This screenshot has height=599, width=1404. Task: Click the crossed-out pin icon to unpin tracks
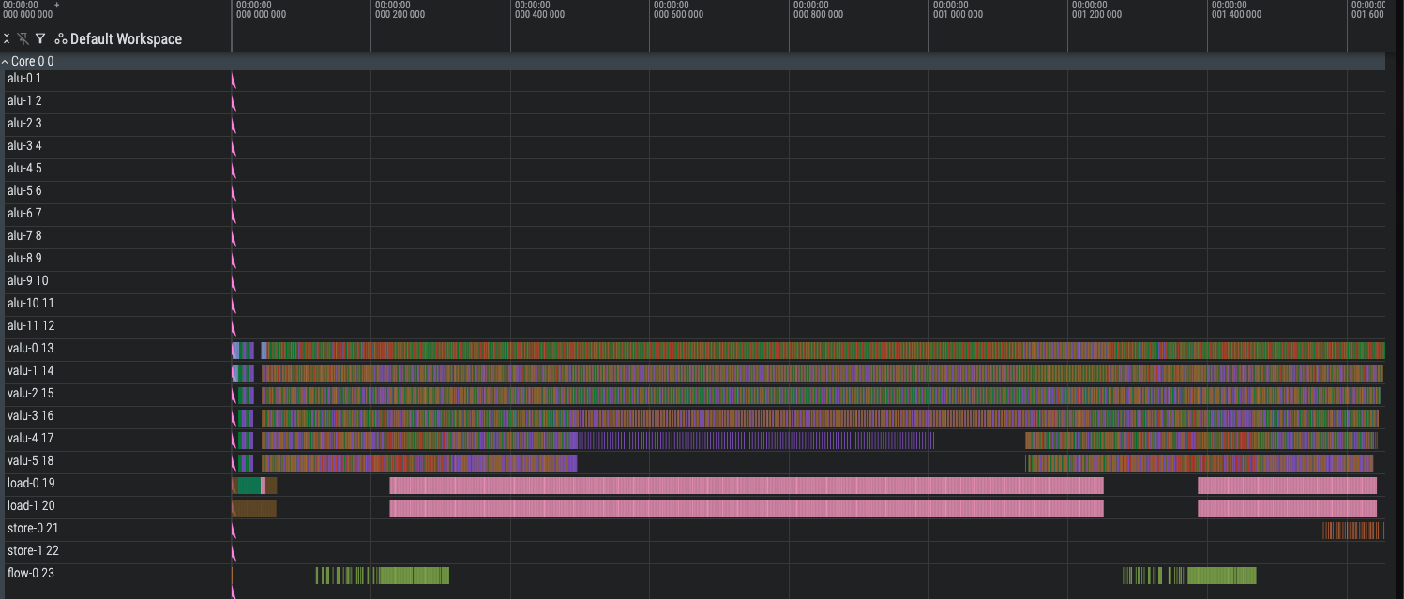(23, 38)
